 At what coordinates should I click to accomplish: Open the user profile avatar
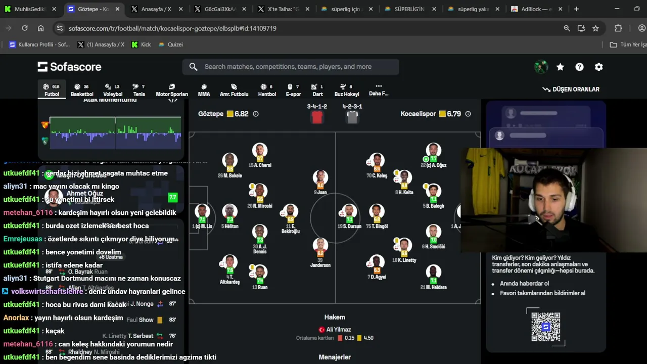click(x=541, y=67)
